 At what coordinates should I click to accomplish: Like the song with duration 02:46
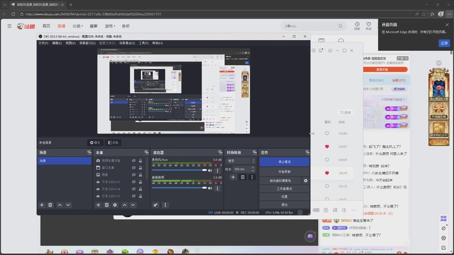pyautogui.click(x=327, y=133)
